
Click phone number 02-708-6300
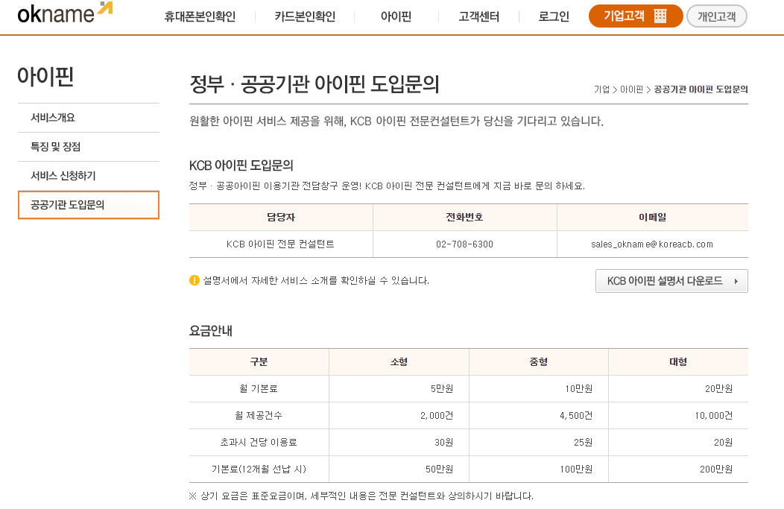(x=464, y=244)
